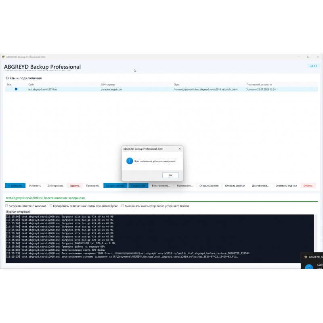
Task: Click the 'Создать копию' button
Action: click(115, 186)
